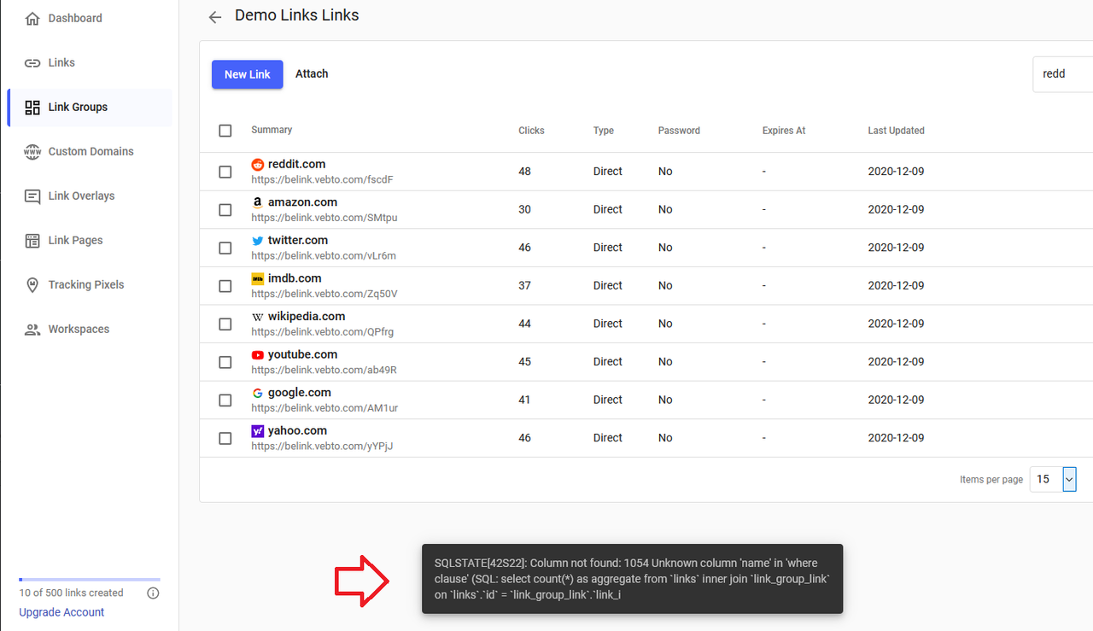Click the Custom Domains globe icon
Viewport: 1093px width, 631px height.
32,151
